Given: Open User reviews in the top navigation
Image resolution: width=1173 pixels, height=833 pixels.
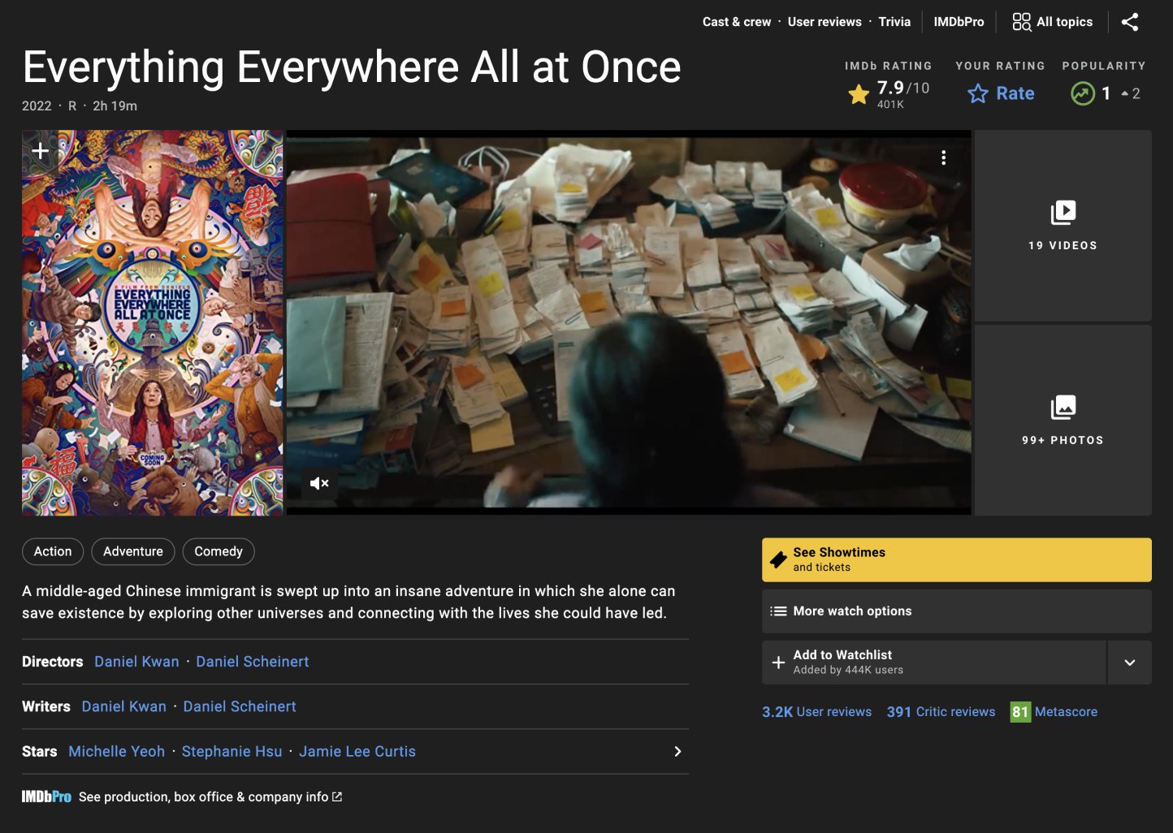Looking at the screenshot, I should point(825,22).
